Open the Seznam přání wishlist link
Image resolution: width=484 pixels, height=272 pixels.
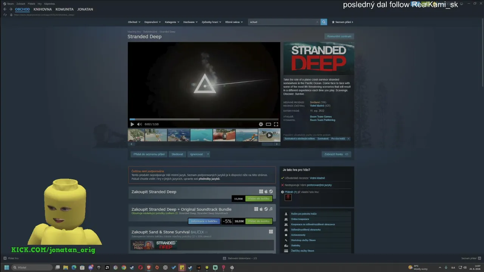point(342,22)
